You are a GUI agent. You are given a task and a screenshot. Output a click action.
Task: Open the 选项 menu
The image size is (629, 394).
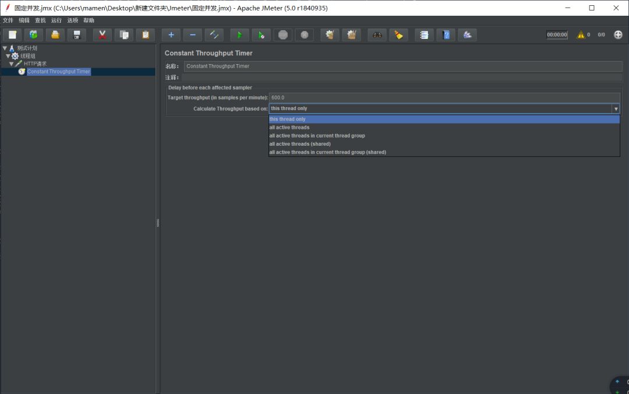(73, 20)
